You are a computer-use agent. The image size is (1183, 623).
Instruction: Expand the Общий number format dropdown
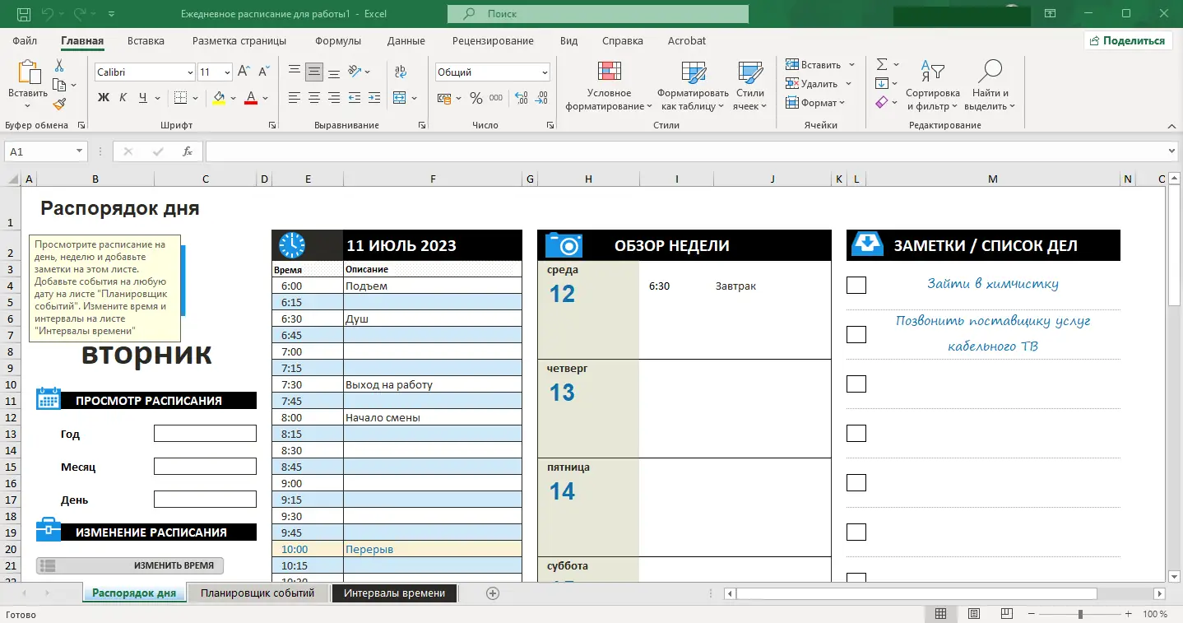click(545, 72)
